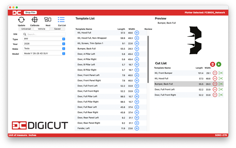The image size is (236, 148).
Task: Click the VIN search field
Action: click(x=44, y=34)
